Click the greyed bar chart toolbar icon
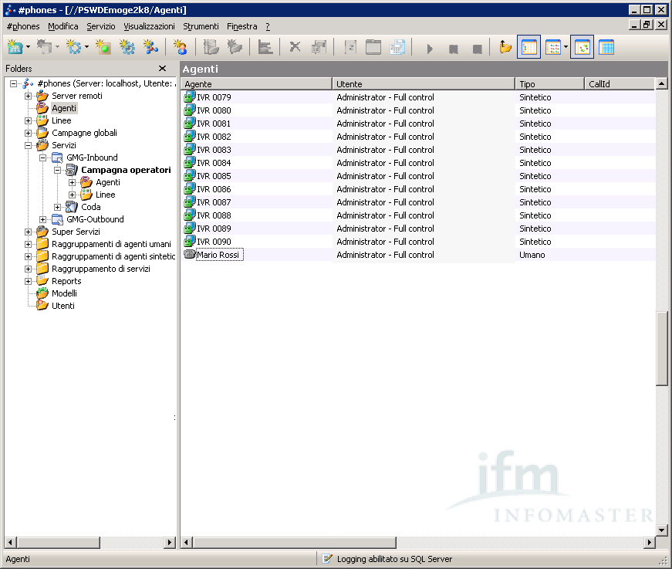The image size is (672, 569). click(265, 47)
